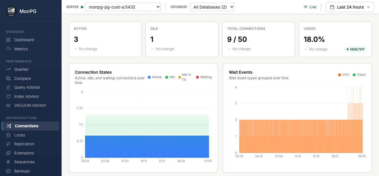Viewport: 379px width, 176px height.
Task: Click the calendar icon in time range
Action: [332, 7]
